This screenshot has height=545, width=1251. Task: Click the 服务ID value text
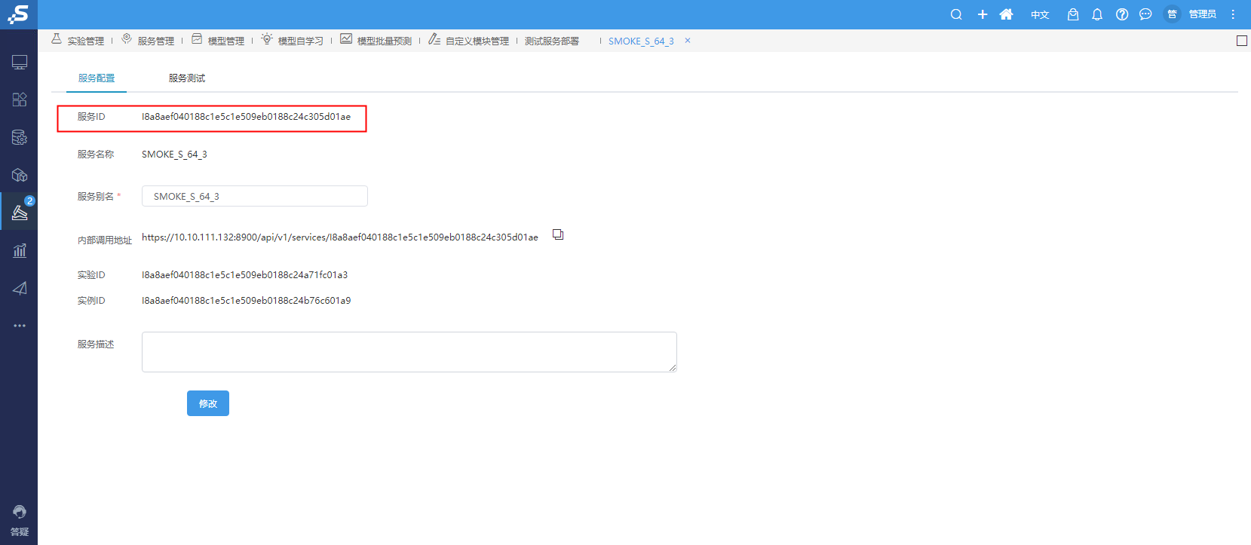246,117
